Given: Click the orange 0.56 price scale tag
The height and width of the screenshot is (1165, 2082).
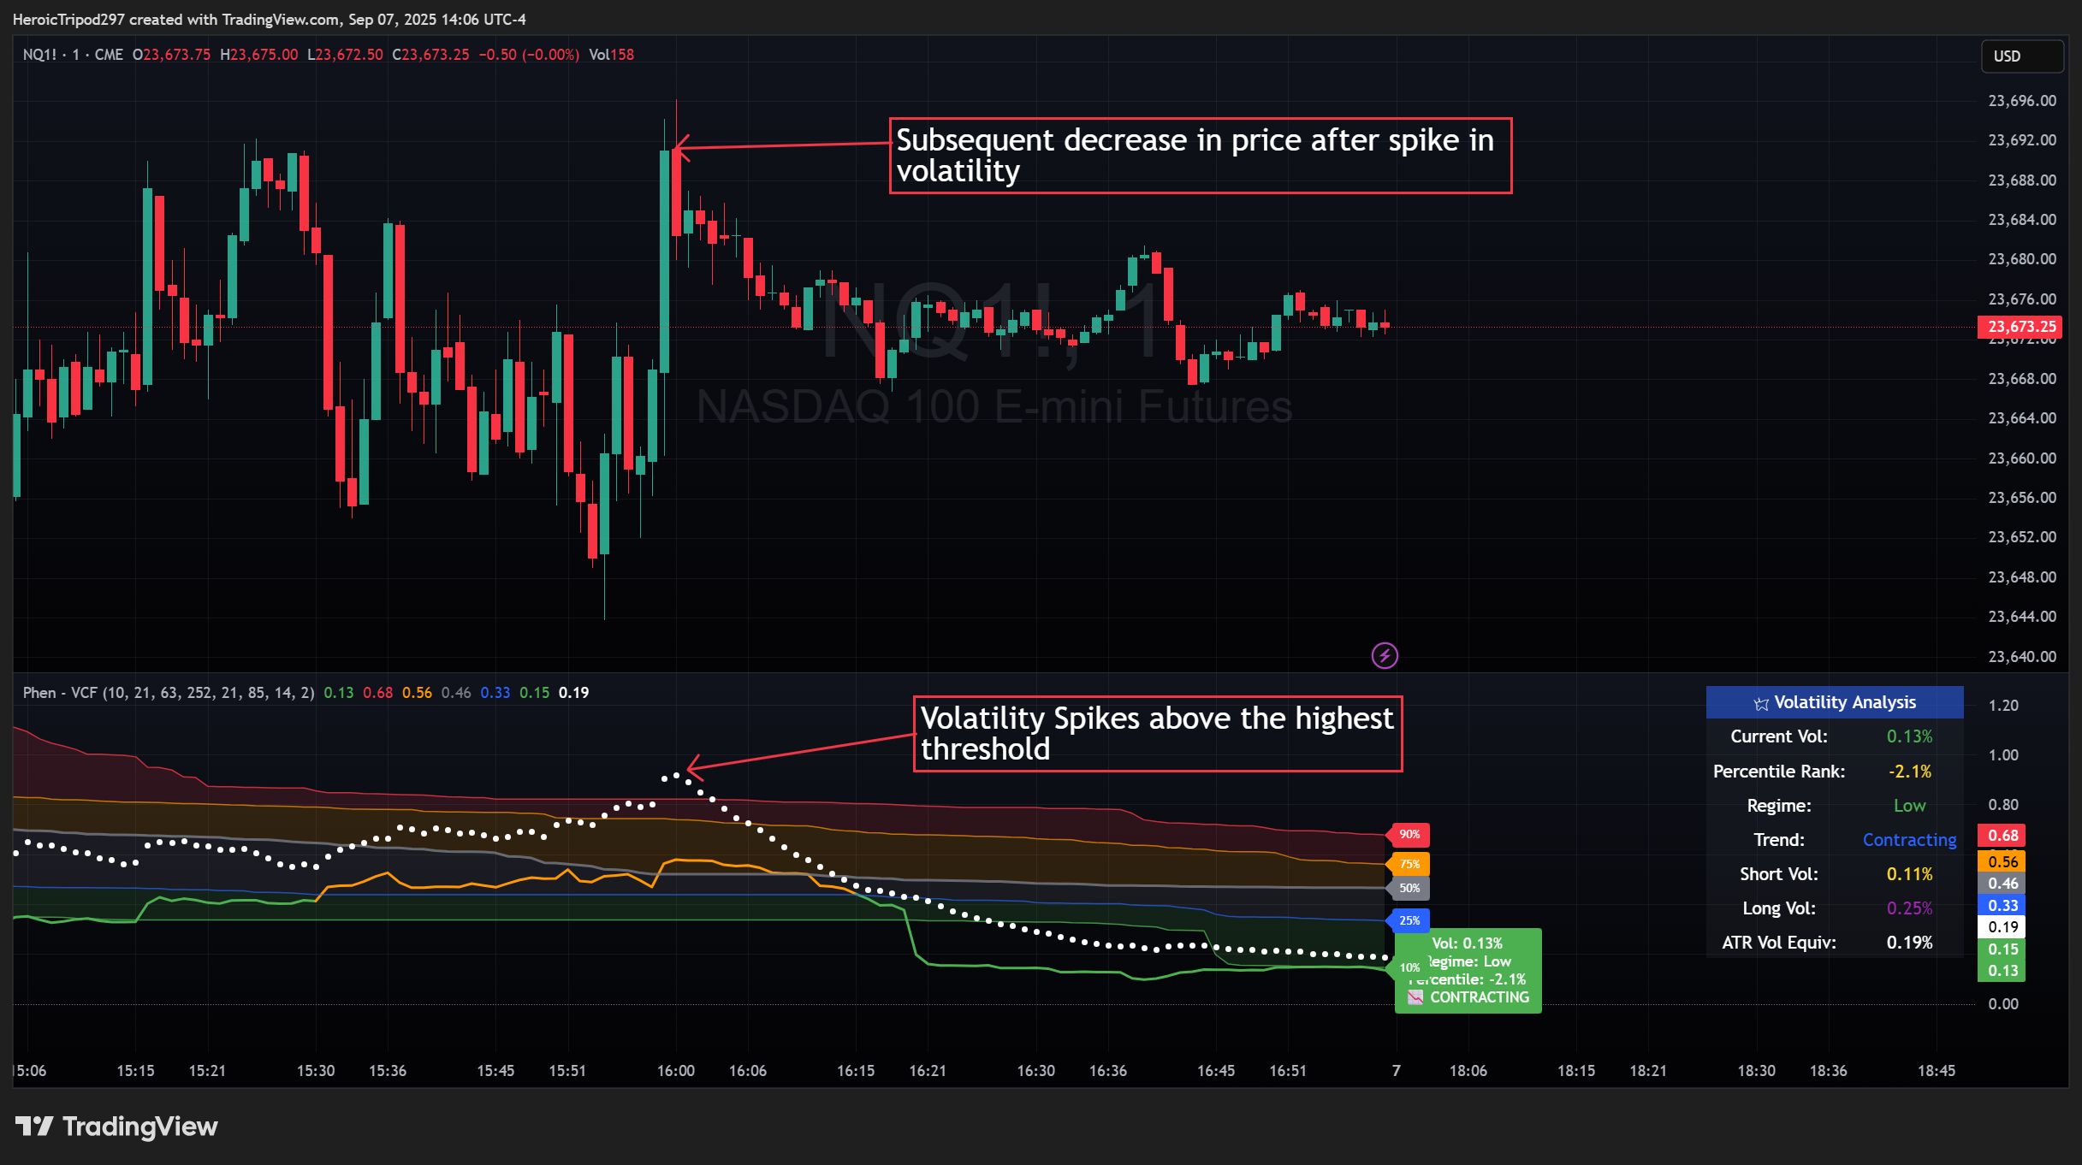Looking at the screenshot, I should click(2002, 862).
